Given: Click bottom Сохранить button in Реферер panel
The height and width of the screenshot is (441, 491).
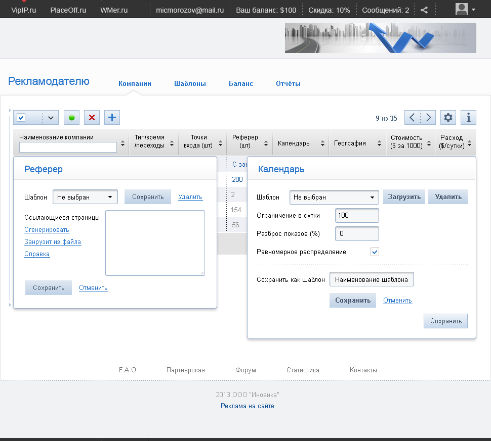Looking at the screenshot, I should click(x=49, y=288).
